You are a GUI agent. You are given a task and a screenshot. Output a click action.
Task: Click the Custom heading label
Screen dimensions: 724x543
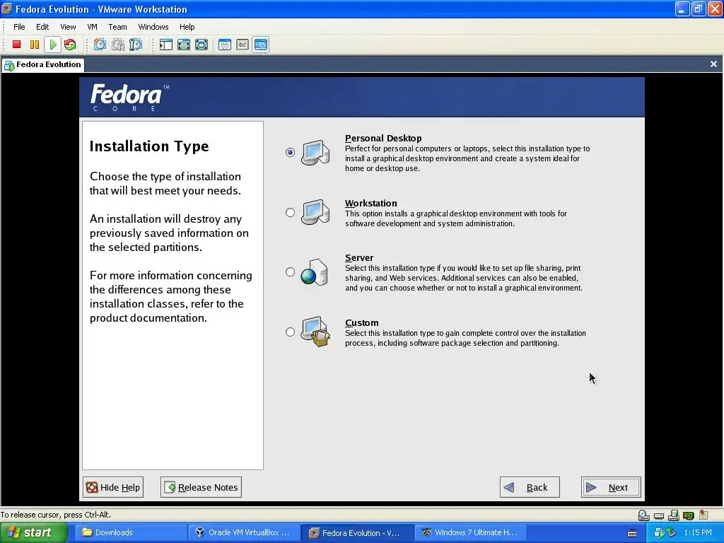pos(361,322)
